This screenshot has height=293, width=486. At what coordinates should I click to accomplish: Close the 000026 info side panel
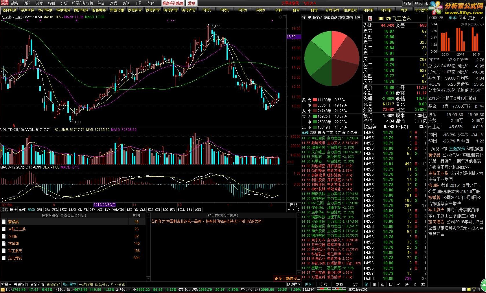tap(482, 18)
